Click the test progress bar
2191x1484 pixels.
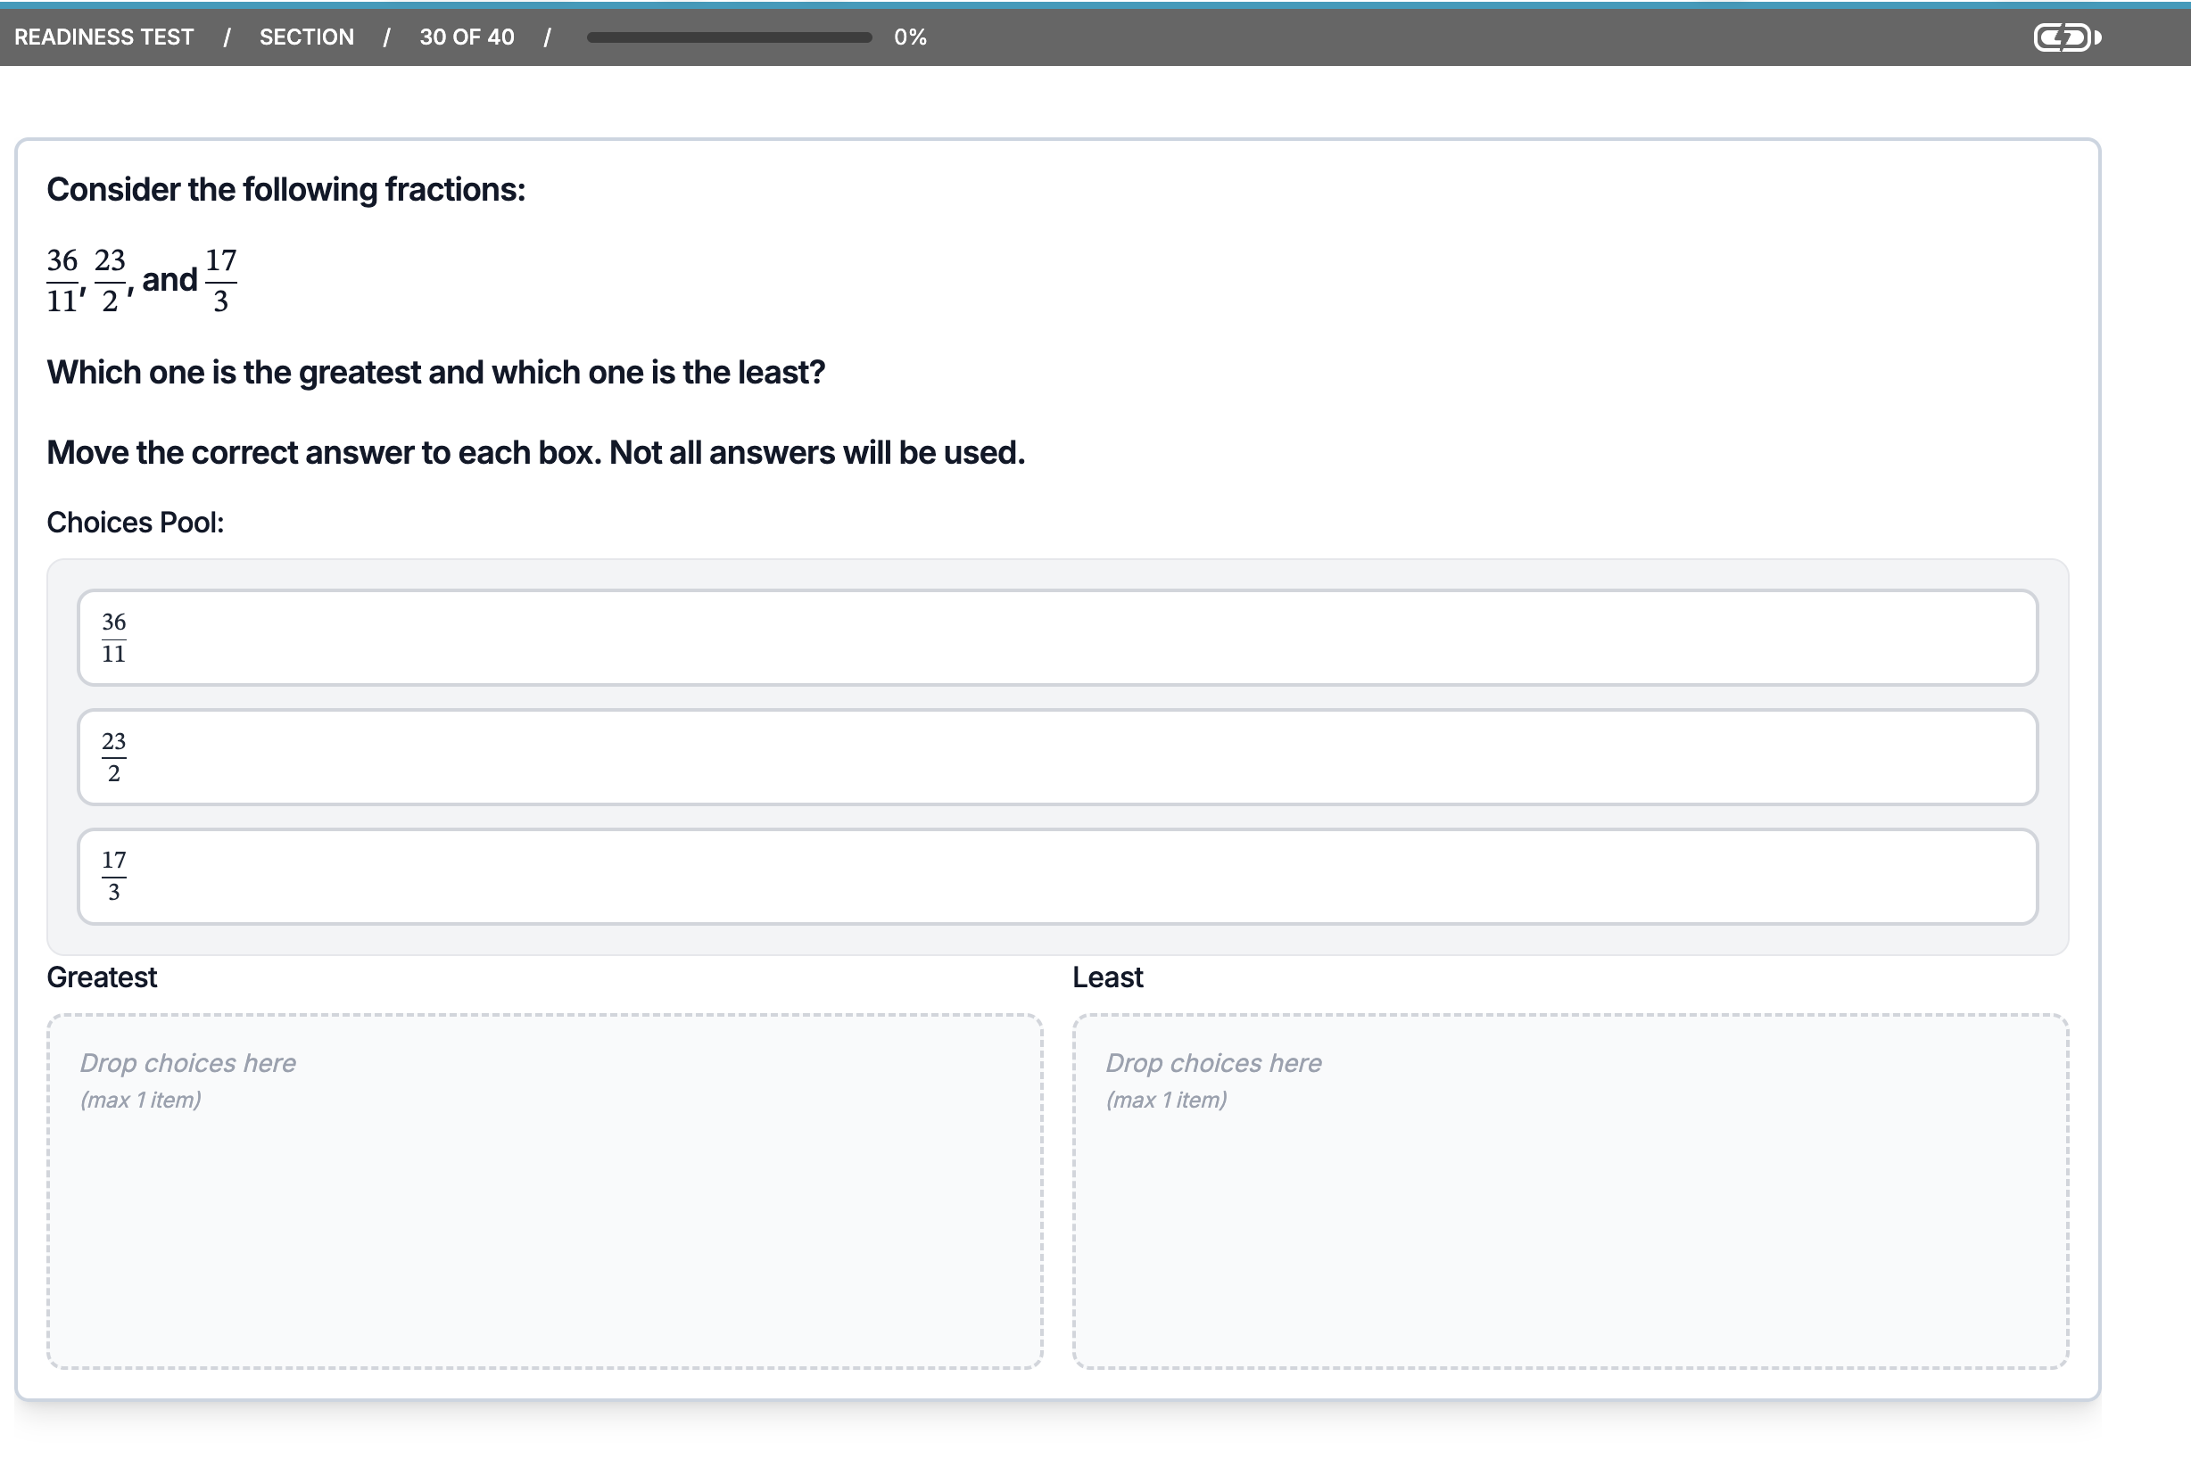pos(729,37)
